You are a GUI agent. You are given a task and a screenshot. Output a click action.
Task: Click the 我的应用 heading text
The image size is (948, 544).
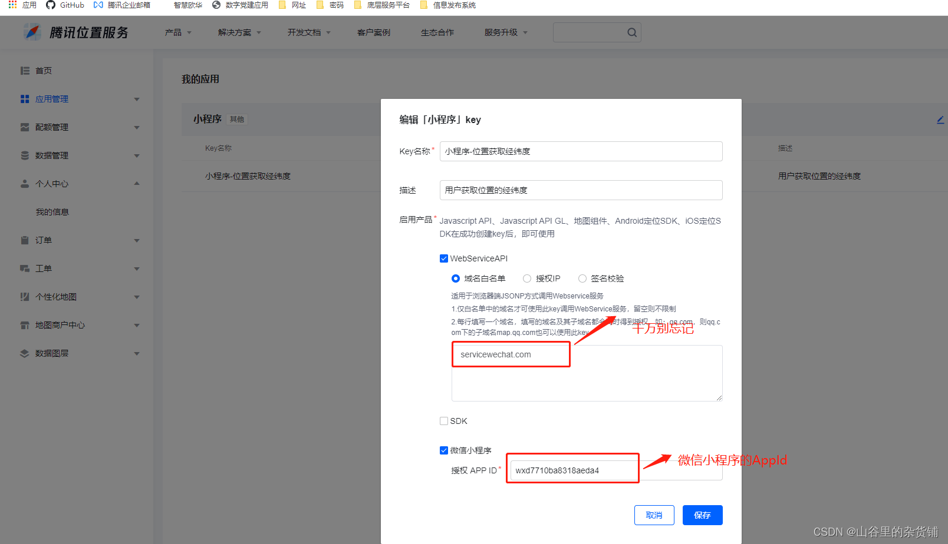(200, 79)
